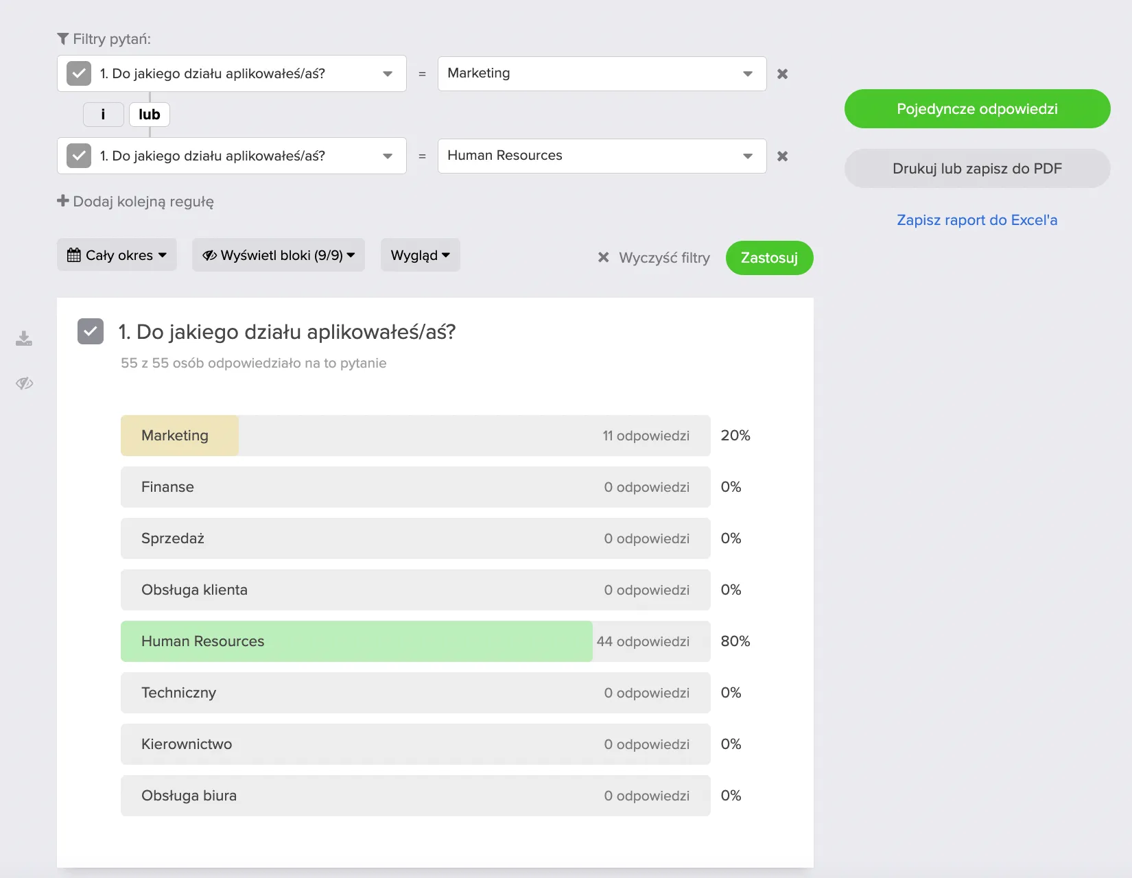1132x878 pixels.
Task: Click the download icon beside question 1
Action: click(24, 338)
